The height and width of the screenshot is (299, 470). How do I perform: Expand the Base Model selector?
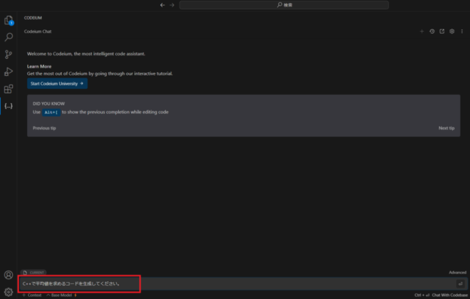click(61, 295)
